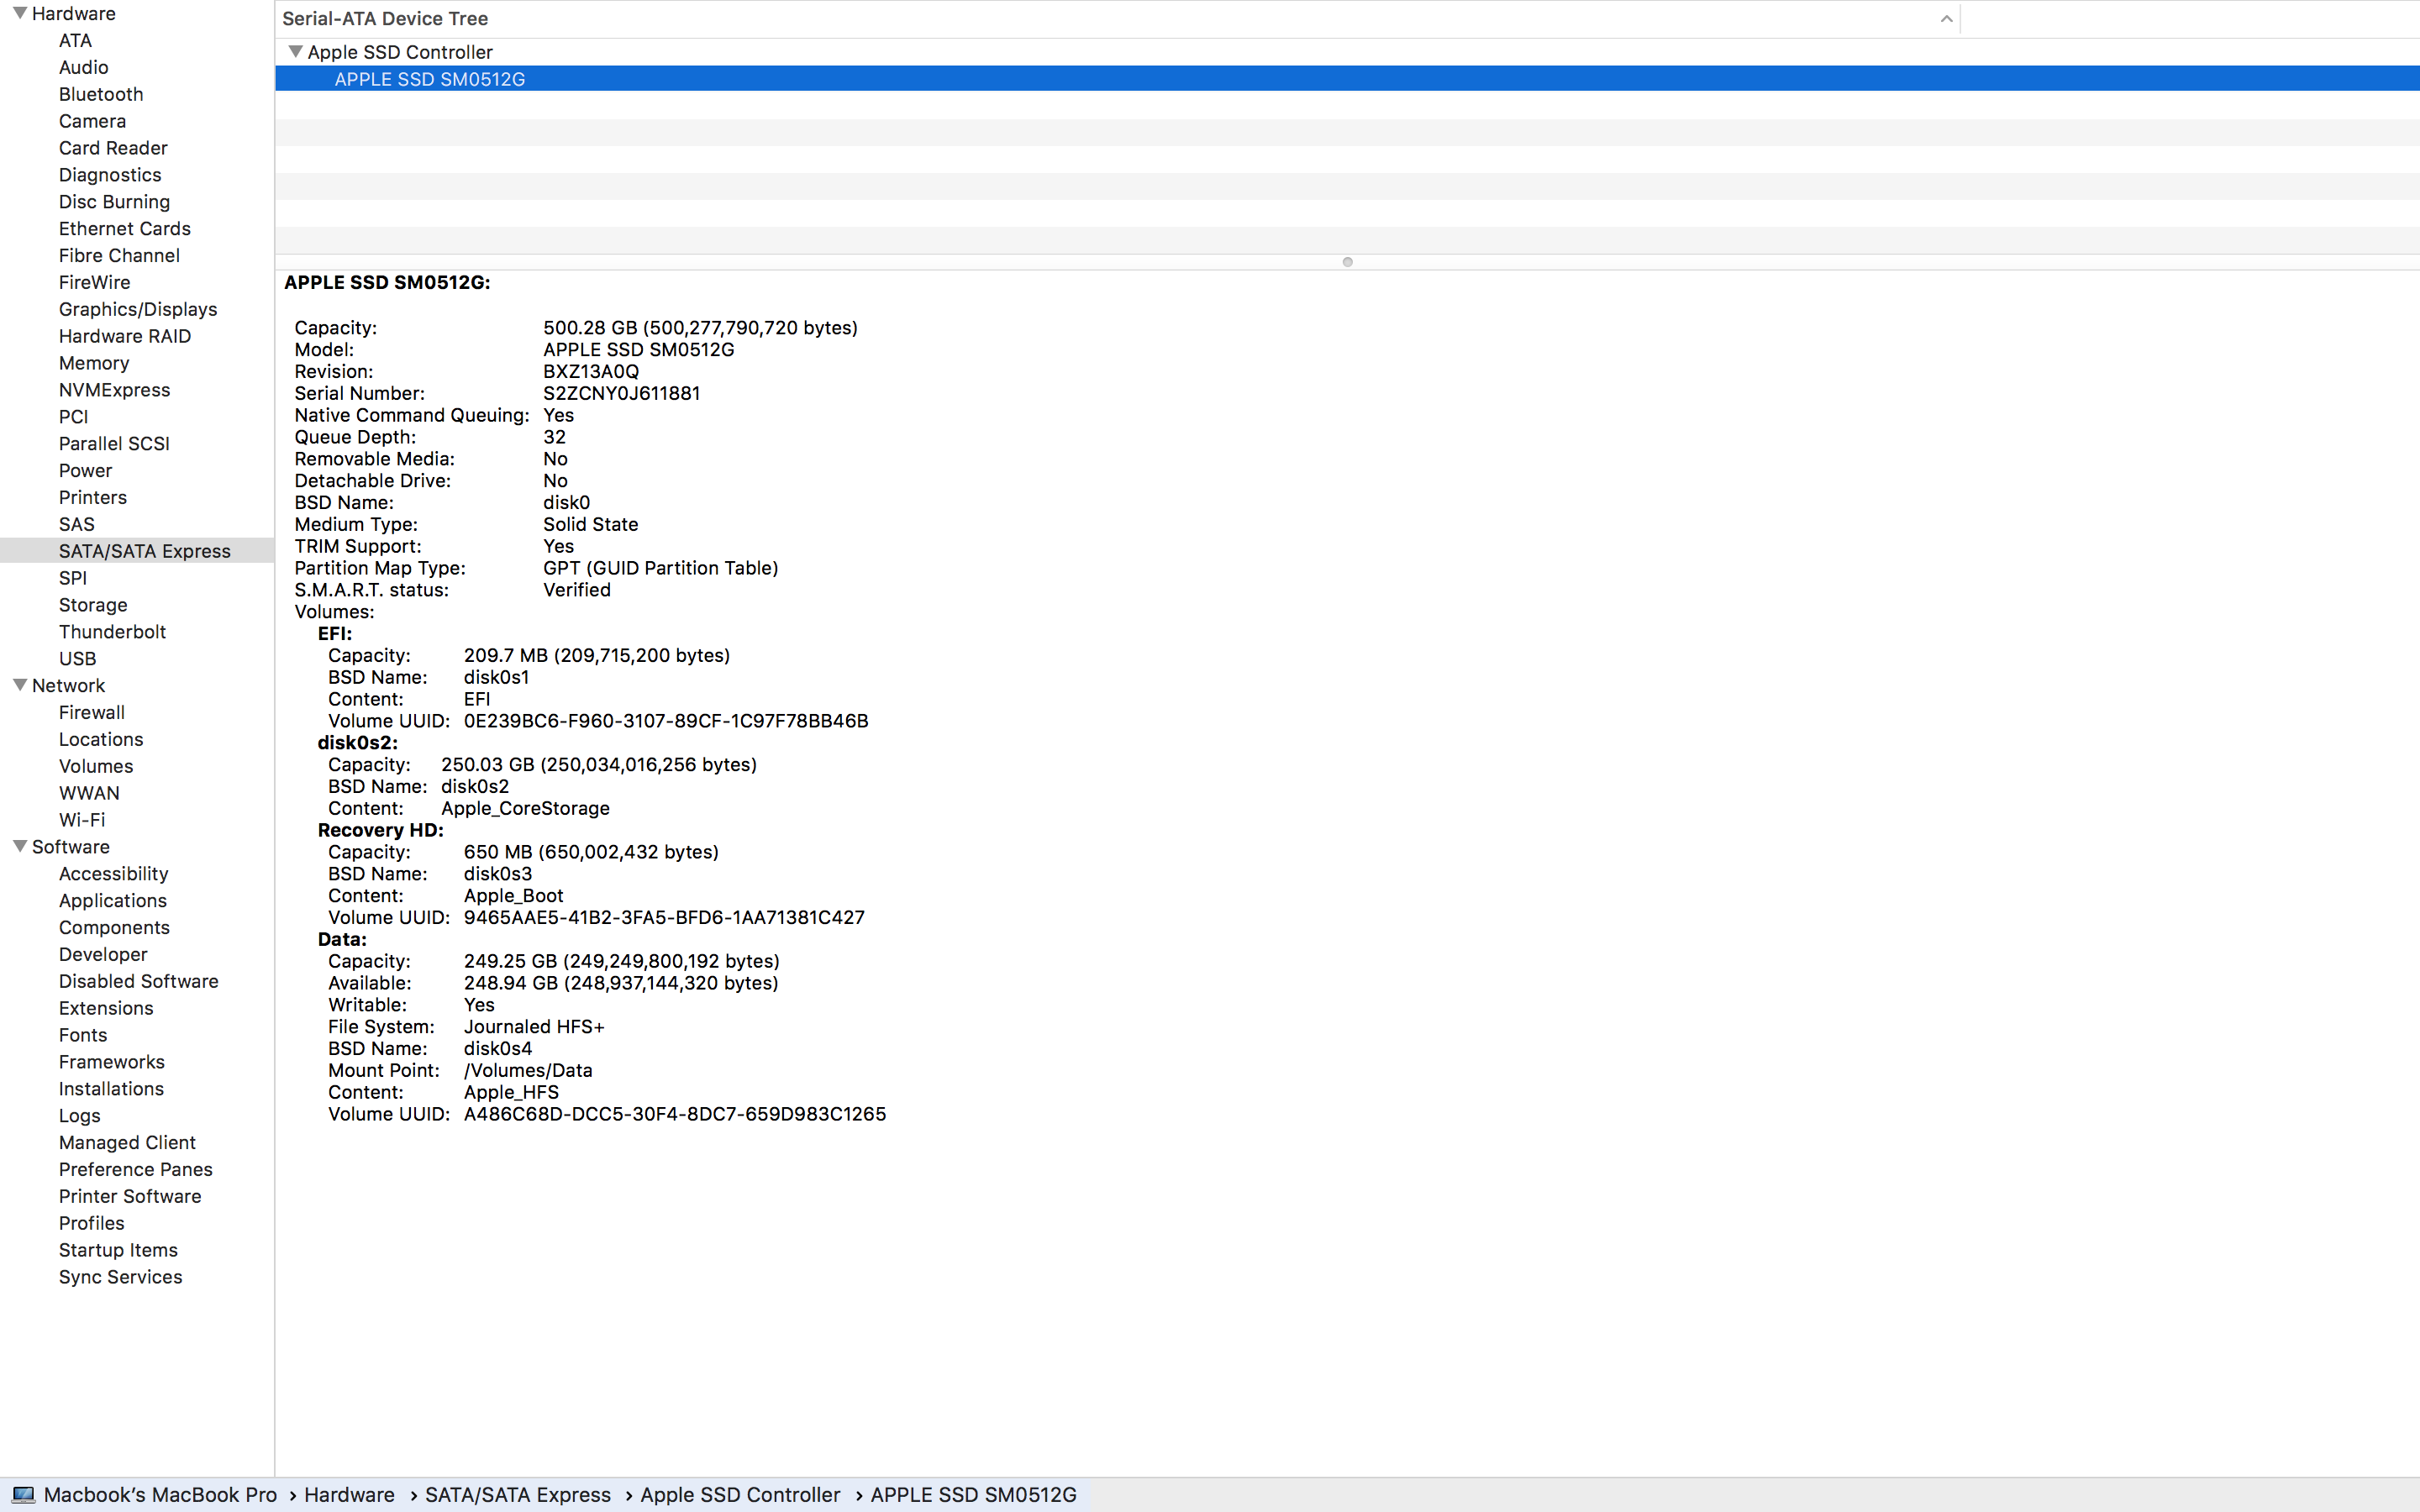Click the Serial-ATA Device Tree column header
Screen dimensions: 2420x1512
point(385,19)
